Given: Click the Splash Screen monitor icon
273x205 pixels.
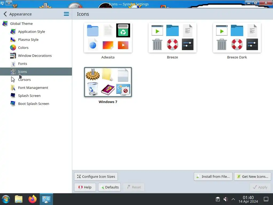Looking at the screenshot, I should [x=13, y=96].
